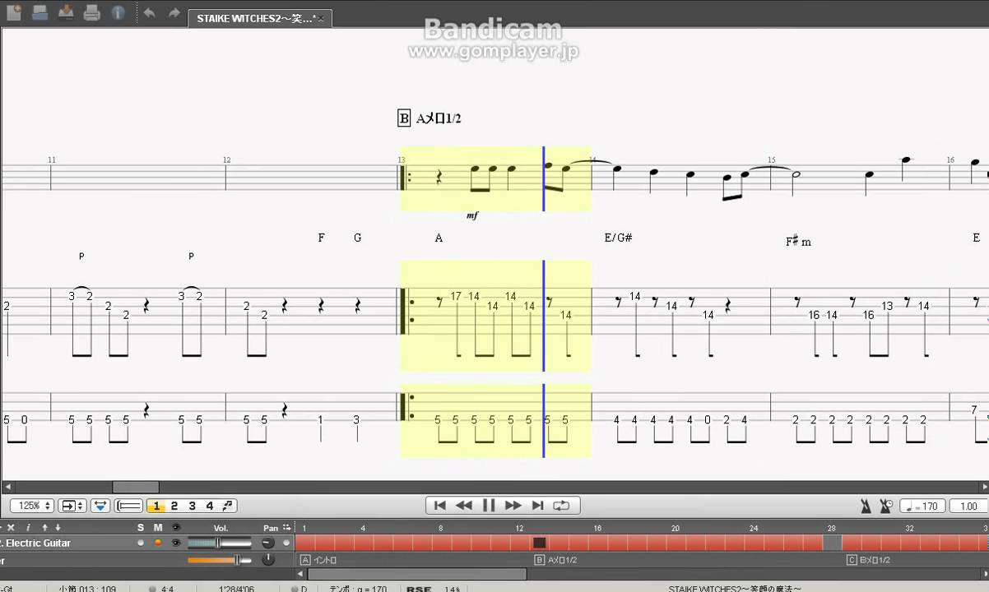The image size is (989, 592).
Task: Select voice 2 in the voice selector
Action: click(174, 506)
